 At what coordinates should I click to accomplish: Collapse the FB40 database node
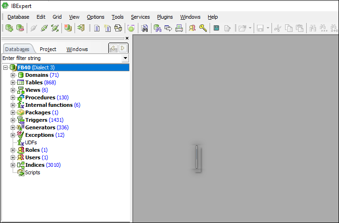pos(6,67)
